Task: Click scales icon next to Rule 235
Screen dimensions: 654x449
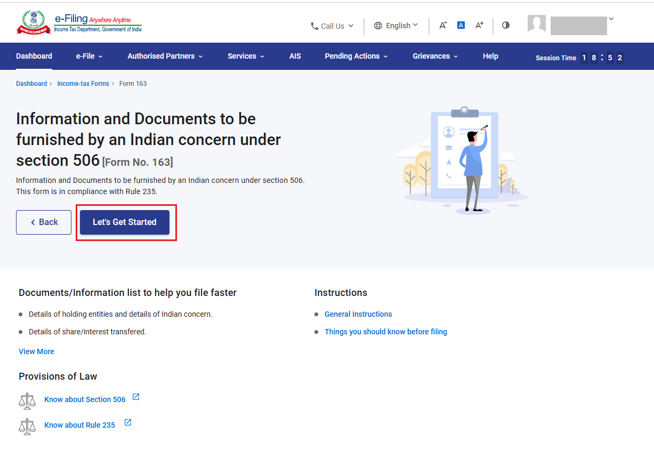Action: click(x=27, y=426)
